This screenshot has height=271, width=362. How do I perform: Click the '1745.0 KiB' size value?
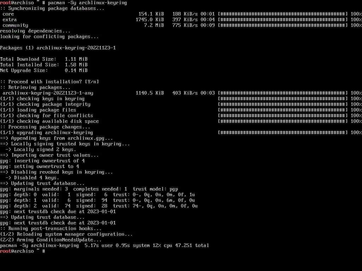[x=150, y=20]
